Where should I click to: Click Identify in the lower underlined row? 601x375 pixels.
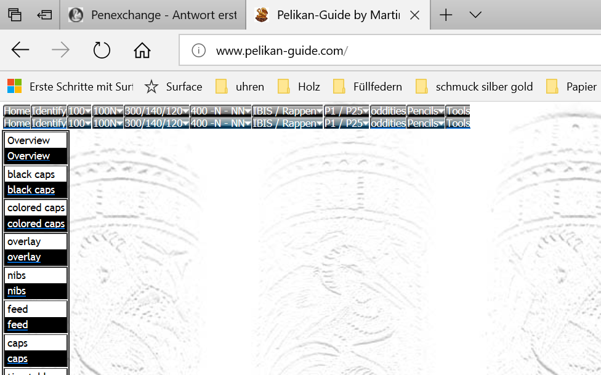[x=49, y=123]
